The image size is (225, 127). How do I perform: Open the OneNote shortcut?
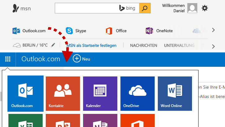click(x=159, y=31)
